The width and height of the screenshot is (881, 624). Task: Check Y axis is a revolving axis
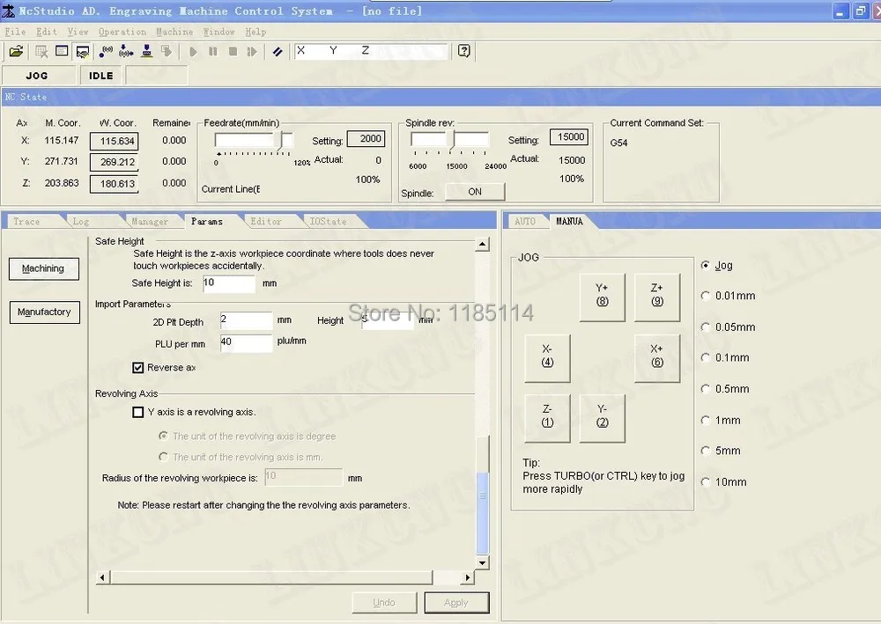click(138, 412)
